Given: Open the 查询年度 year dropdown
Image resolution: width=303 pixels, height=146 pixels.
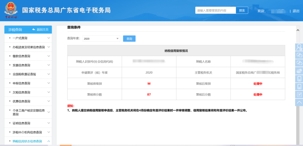Looking at the screenshot, I should [x=102, y=39].
